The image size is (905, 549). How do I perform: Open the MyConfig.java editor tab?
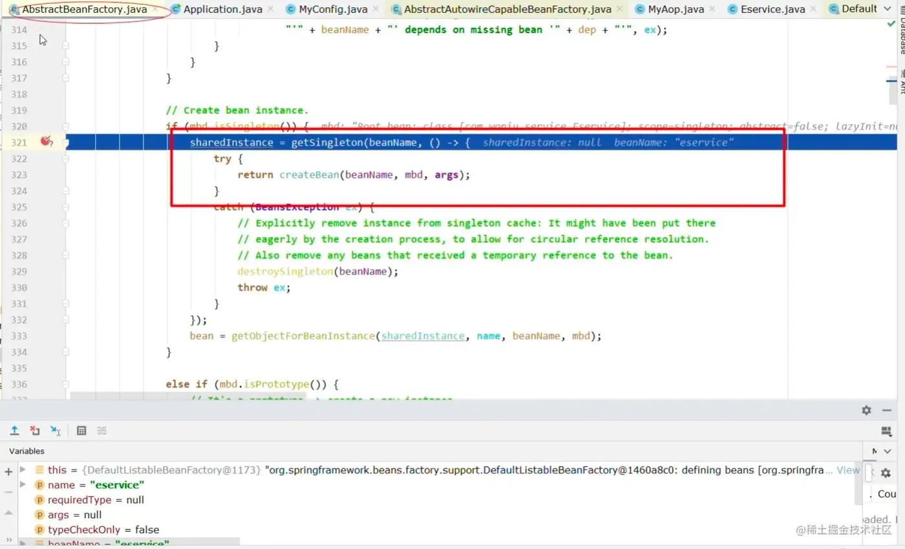tap(333, 9)
